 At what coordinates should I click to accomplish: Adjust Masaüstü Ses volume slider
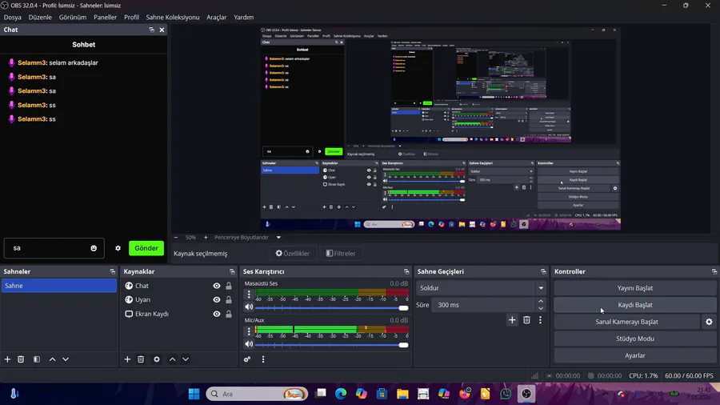pos(331,307)
